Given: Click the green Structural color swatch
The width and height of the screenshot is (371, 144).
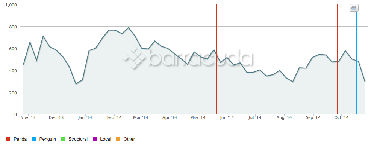Looking at the screenshot, I should [x=63, y=139].
